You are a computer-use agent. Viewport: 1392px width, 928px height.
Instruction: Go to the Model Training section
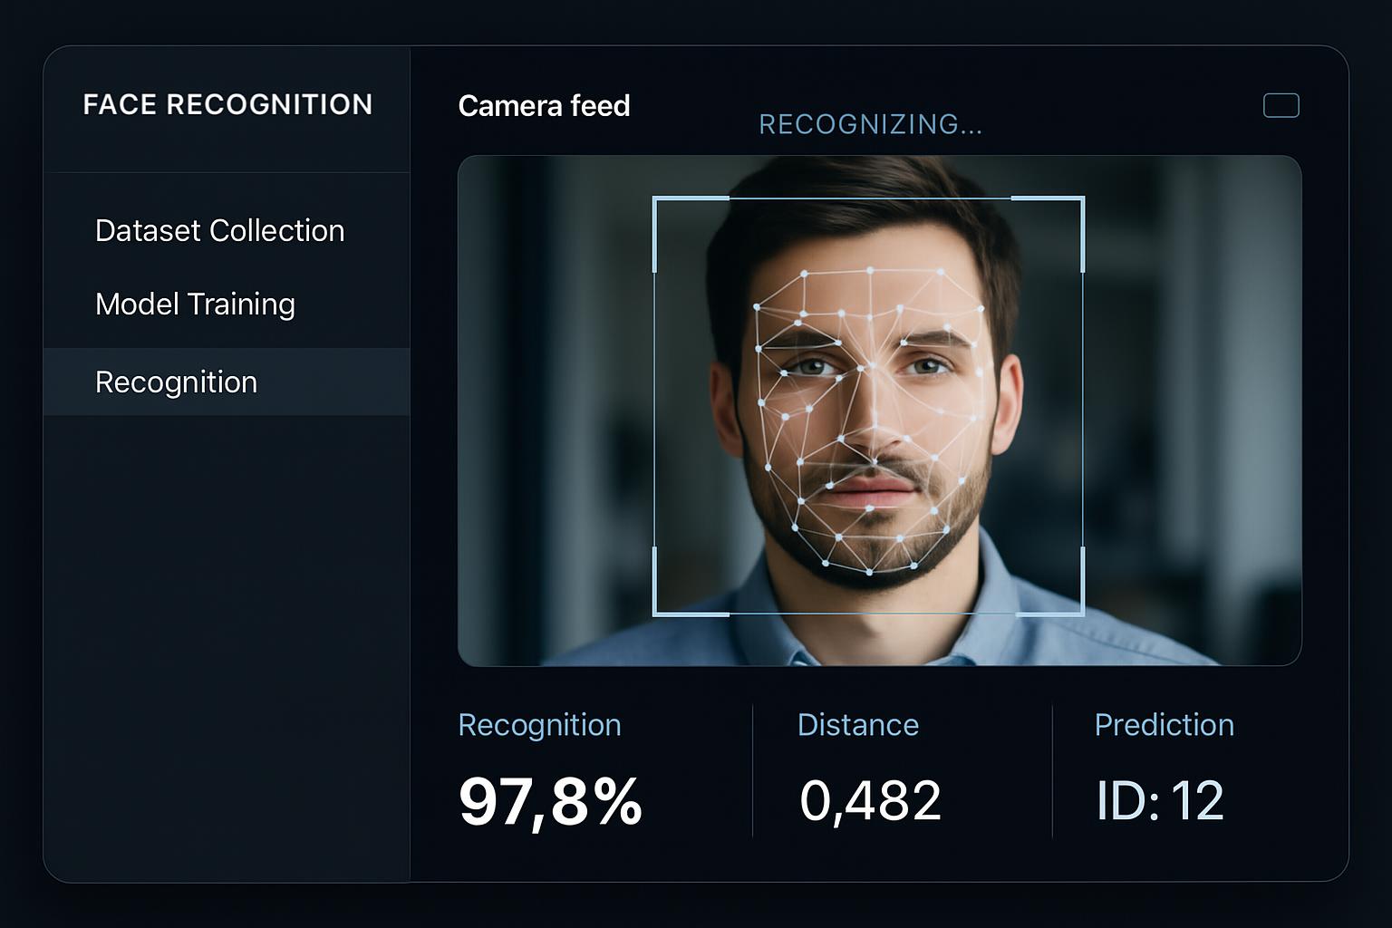tap(195, 304)
